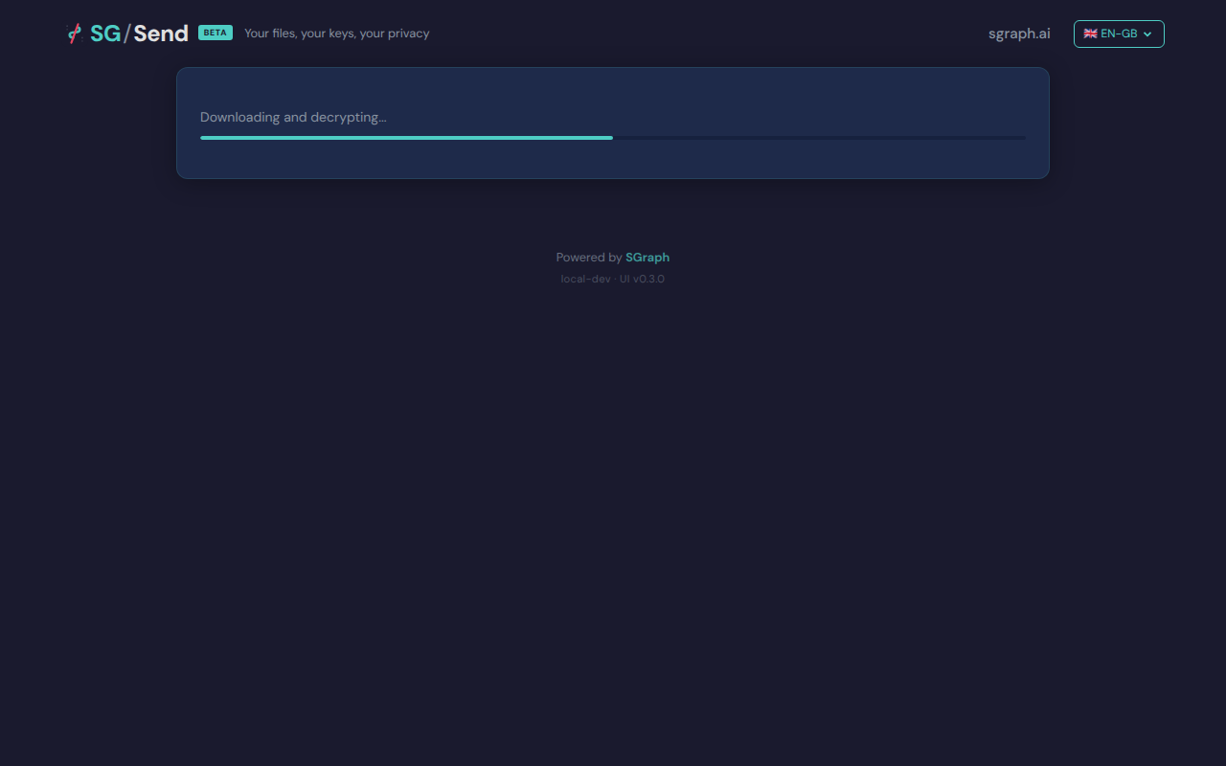Click the slash in the logo
This screenshot has height=766, width=1226.
126,34
